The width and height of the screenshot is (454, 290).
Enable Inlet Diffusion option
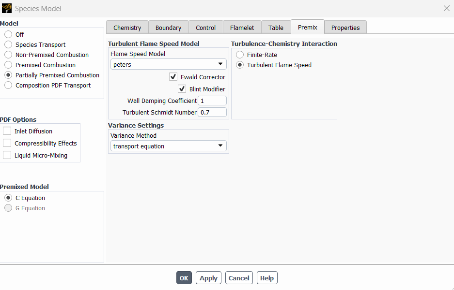(7, 131)
